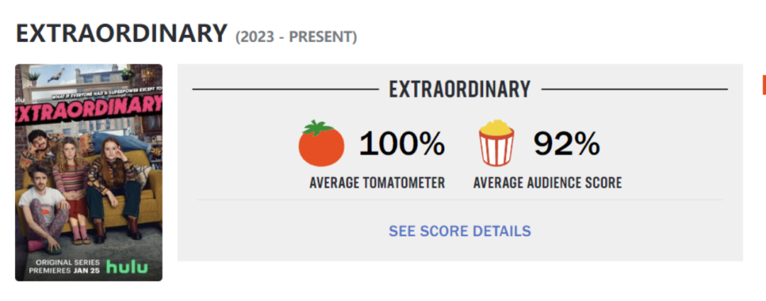Open the Extraordinary series poster thumbnail

(89, 172)
